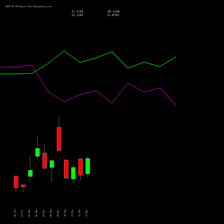Click the red candle for 12 Mar
The image size is (224, 224).
click(81, 167)
